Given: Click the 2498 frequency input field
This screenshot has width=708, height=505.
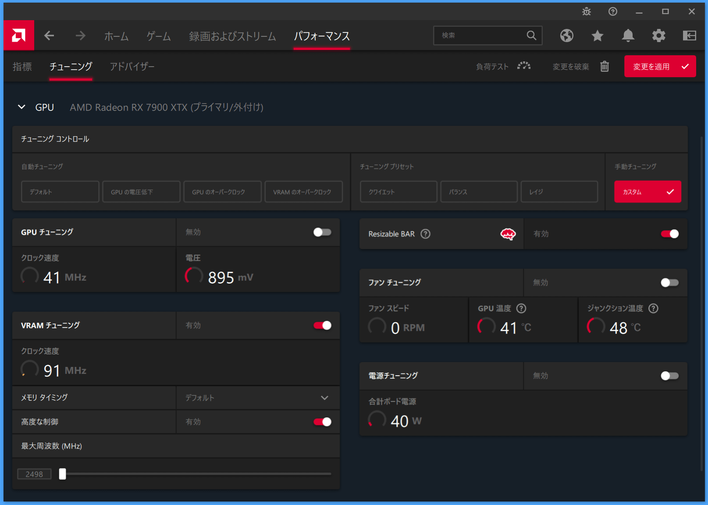Looking at the screenshot, I should pyautogui.click(x=34, y=474).
